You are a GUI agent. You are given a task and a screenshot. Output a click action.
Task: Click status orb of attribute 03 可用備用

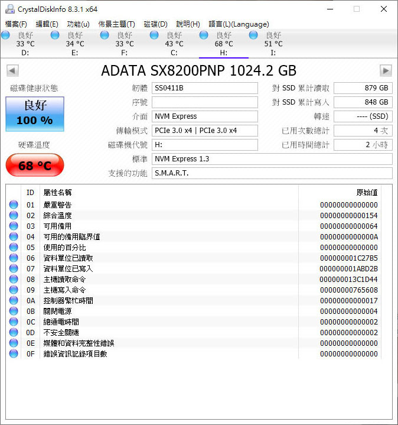[x=14, y=226]
